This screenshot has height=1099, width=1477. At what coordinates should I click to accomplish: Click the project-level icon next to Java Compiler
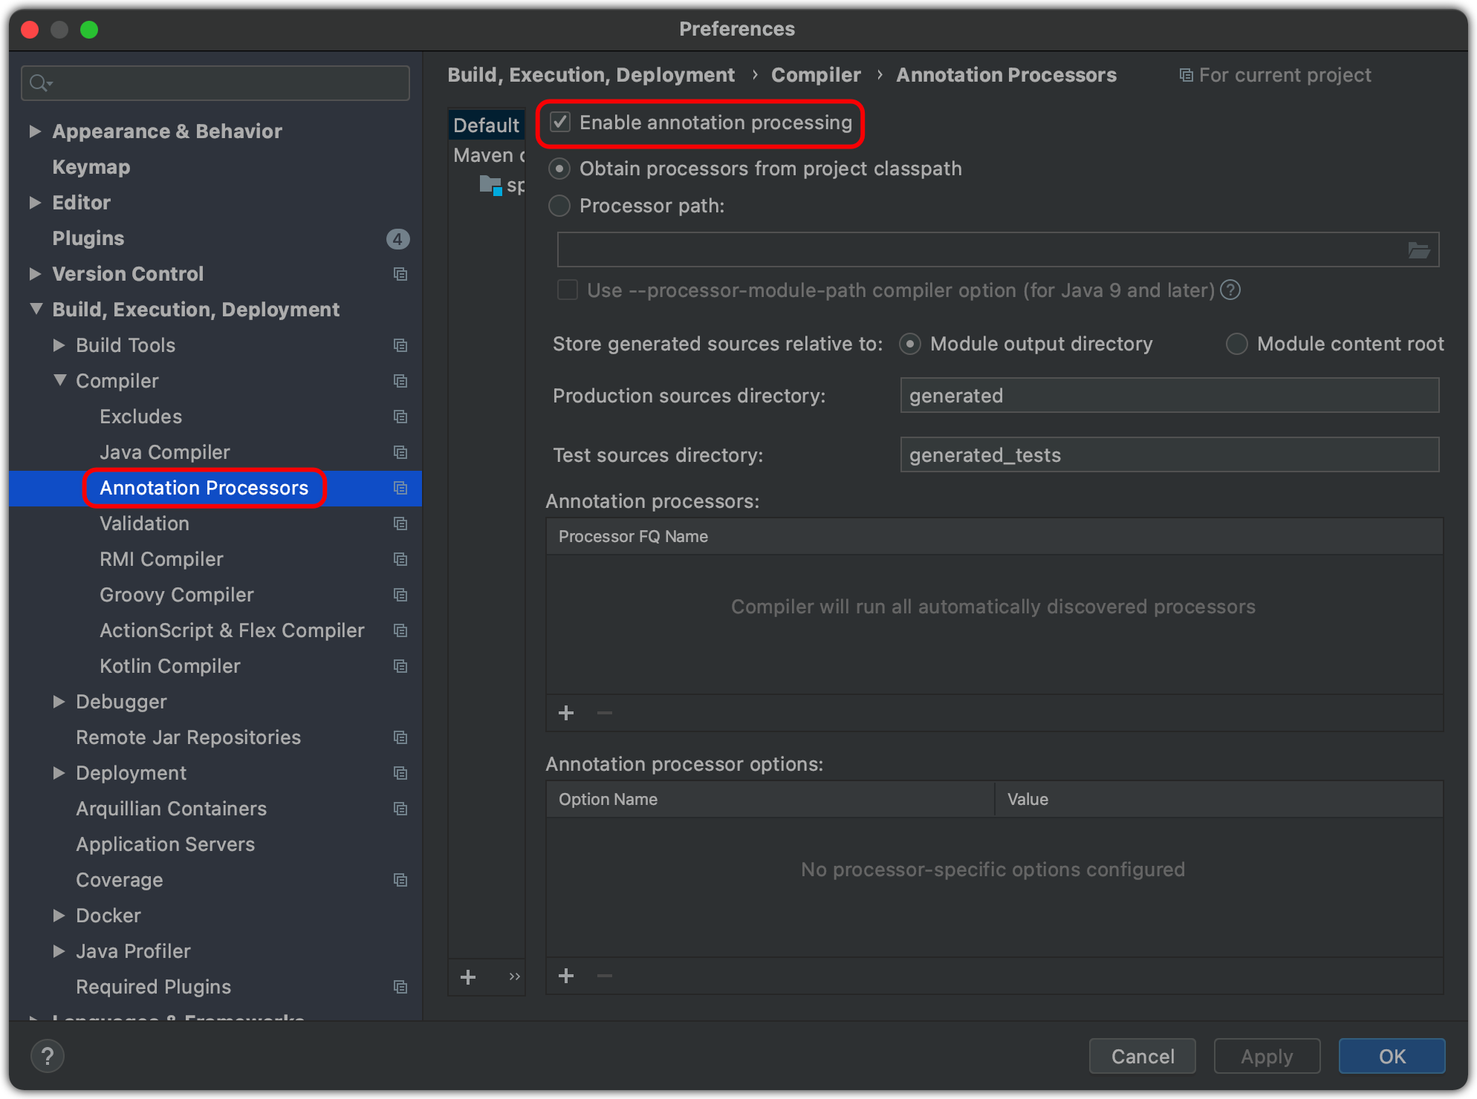click(x=400, y=452)
